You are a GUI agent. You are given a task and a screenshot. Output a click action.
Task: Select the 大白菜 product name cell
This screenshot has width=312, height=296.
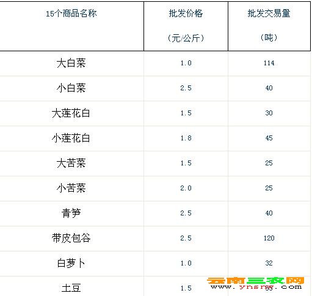click(71, 63)
